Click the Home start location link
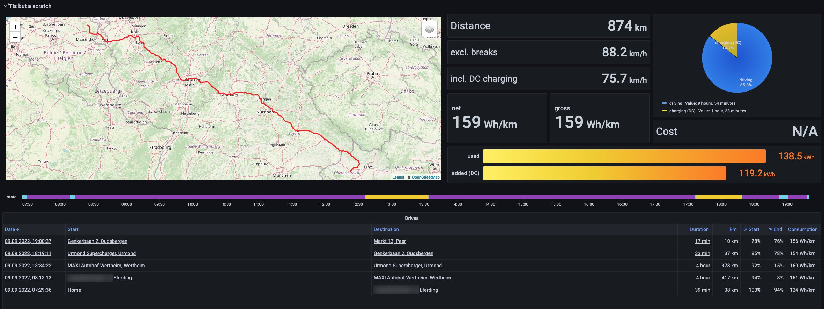 point(74,290)
